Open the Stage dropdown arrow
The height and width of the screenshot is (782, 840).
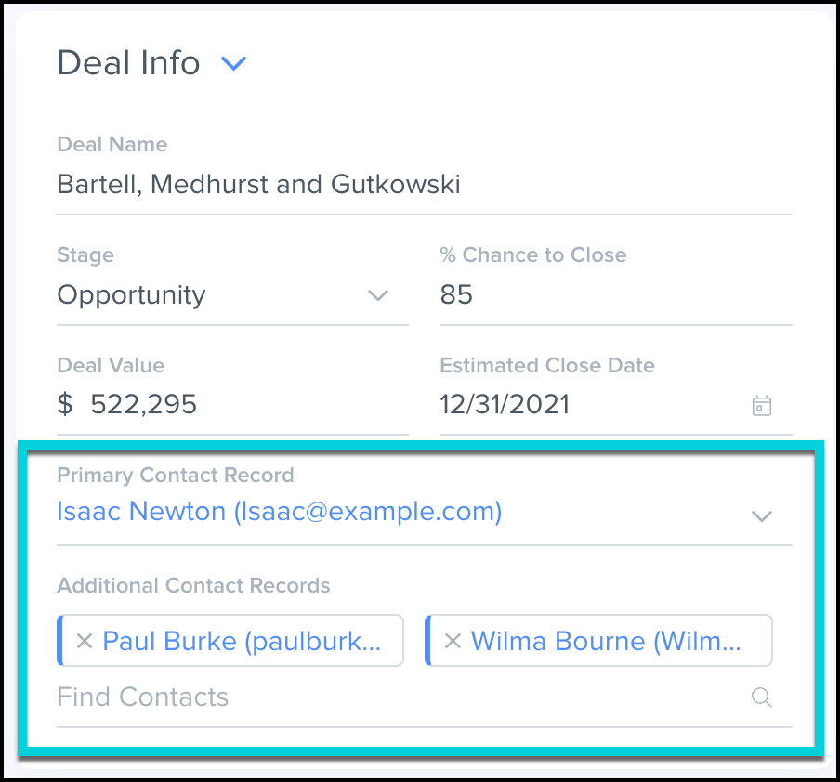(377, 295)
